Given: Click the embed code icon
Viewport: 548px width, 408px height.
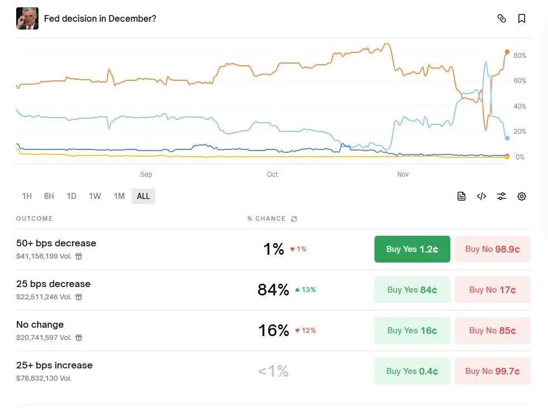Looking at the screenshot, I should point(482,196).
